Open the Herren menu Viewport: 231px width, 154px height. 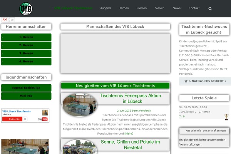coord(142,8)
